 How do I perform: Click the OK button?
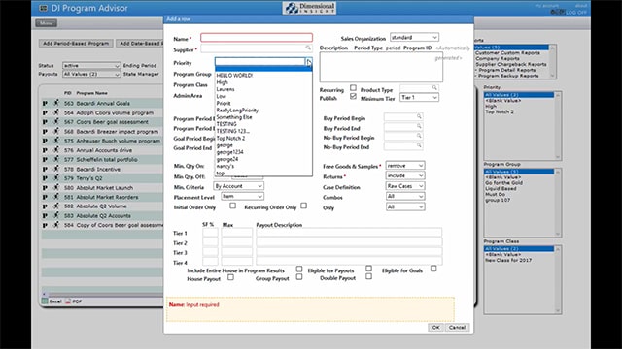point(435,328)
